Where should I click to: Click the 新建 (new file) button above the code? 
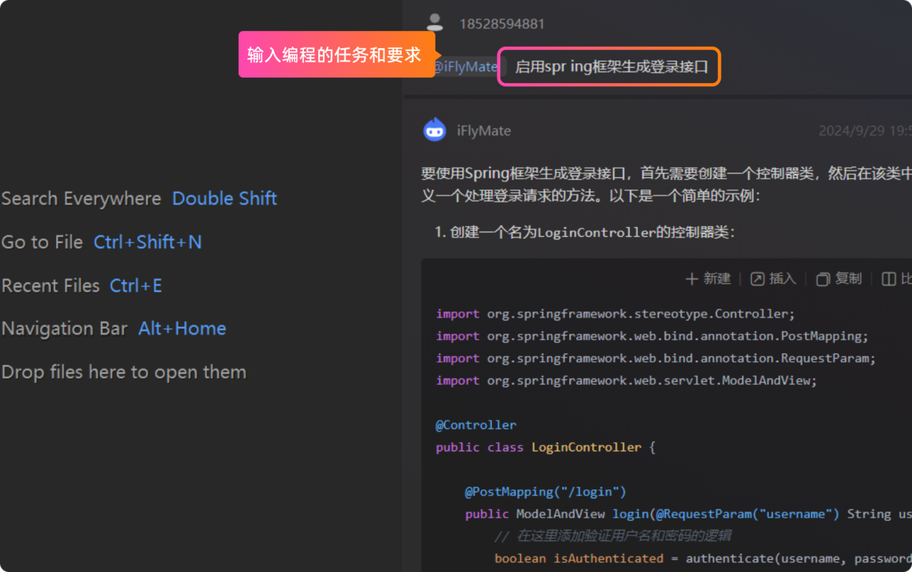point(708,278)
